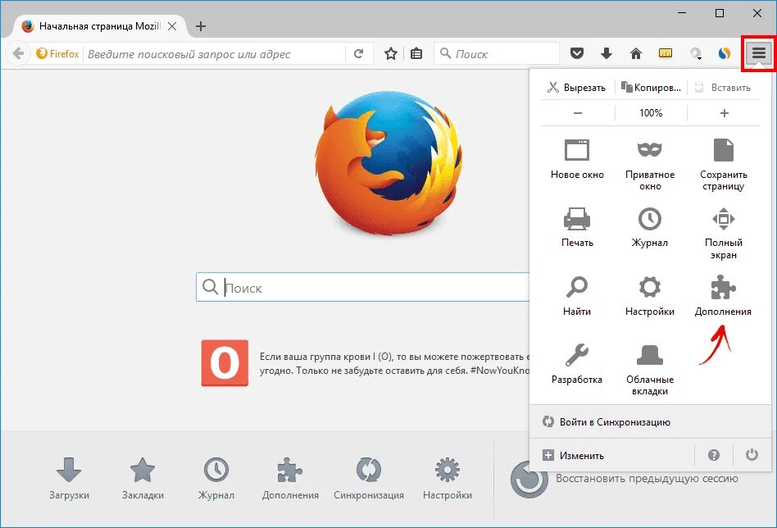This screenshot has height=528, width=777.
Task: Open Synced Tabs (Облачные вкладки)
Action: [650, 370]
